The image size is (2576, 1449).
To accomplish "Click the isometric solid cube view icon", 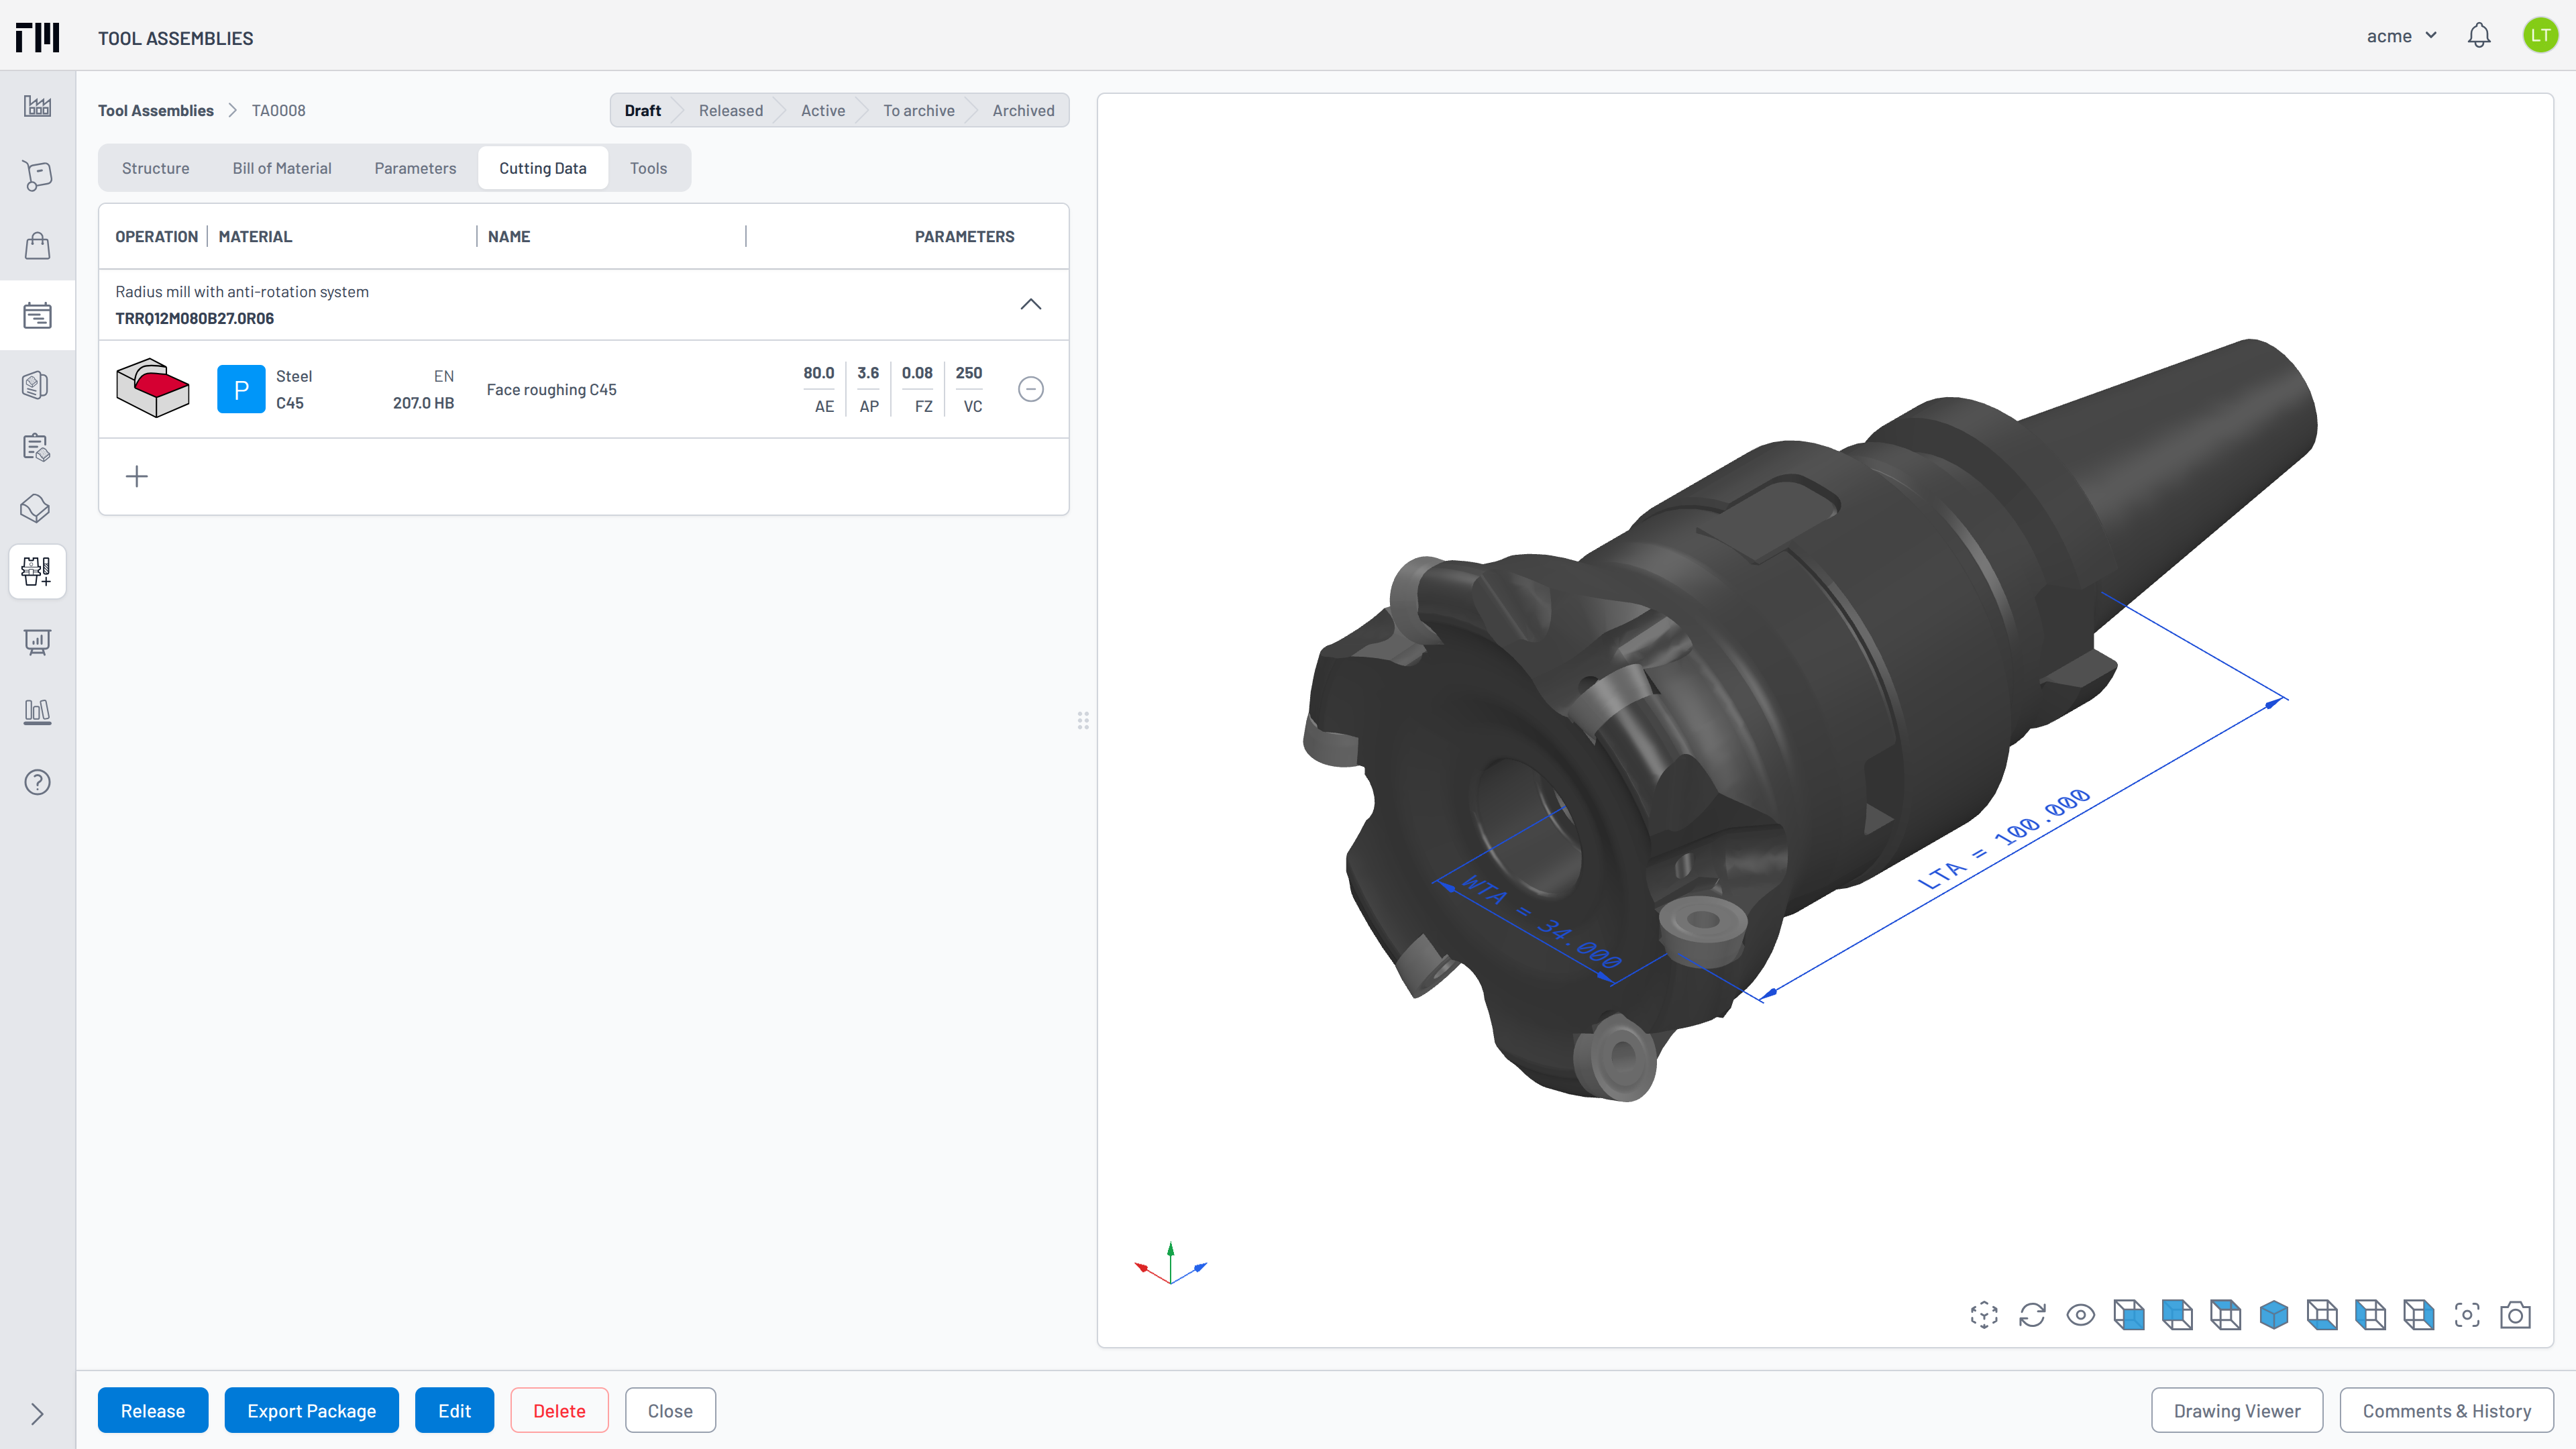I will (2273, 1314).
